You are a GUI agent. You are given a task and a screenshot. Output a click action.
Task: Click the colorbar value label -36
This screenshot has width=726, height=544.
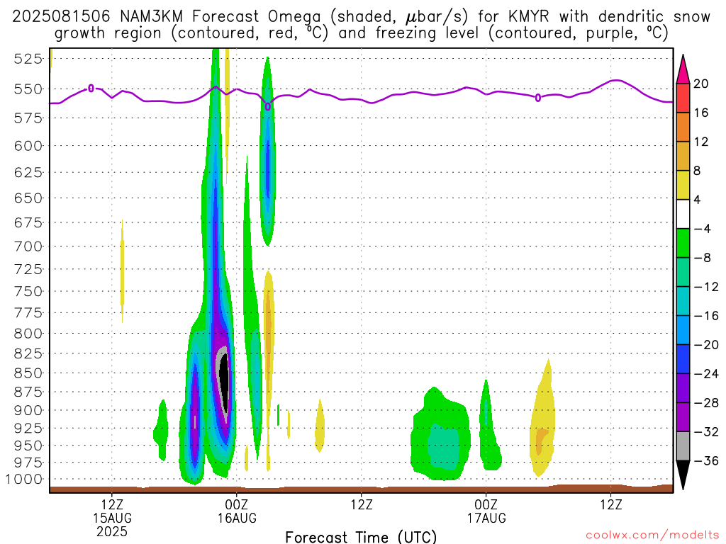click(707, 460)
